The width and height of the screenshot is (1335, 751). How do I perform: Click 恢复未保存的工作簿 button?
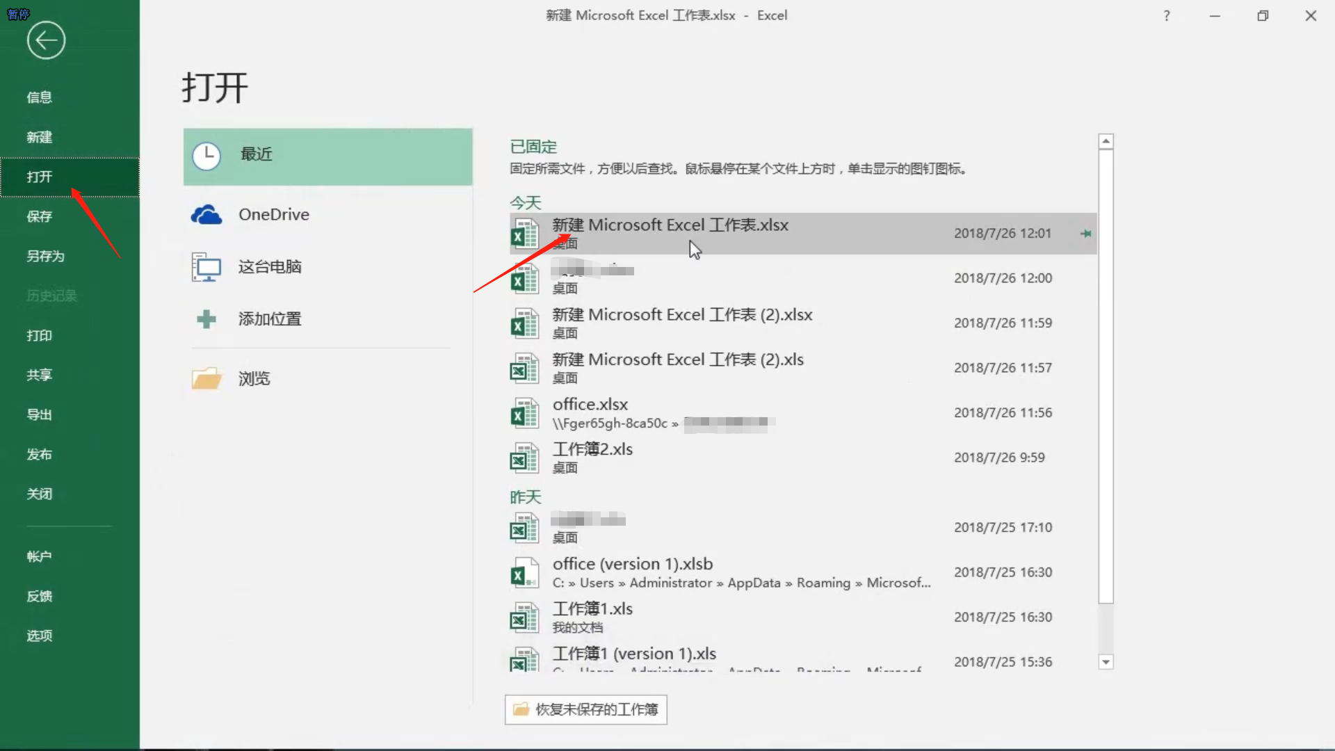[x=586, y=709]
